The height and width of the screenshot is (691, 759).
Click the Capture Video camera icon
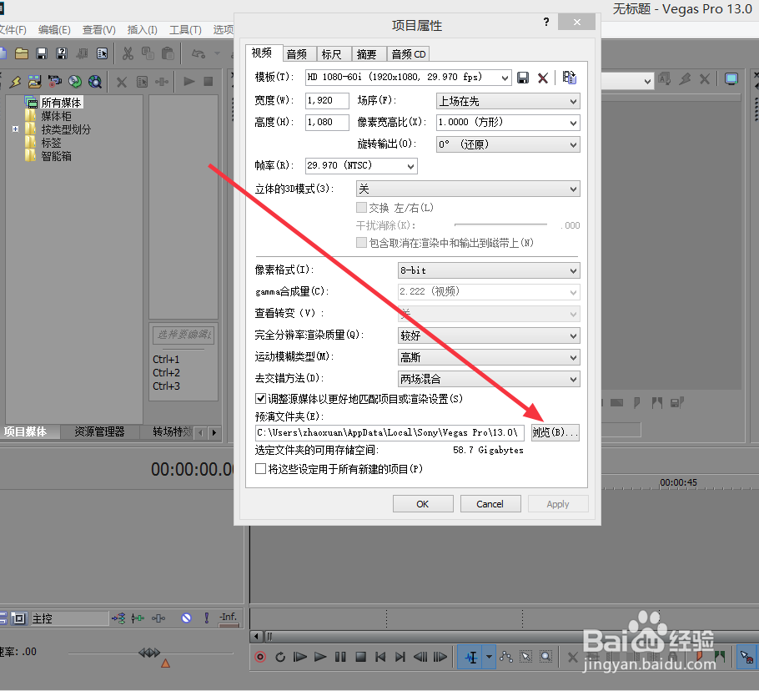(x=55, y=81)
